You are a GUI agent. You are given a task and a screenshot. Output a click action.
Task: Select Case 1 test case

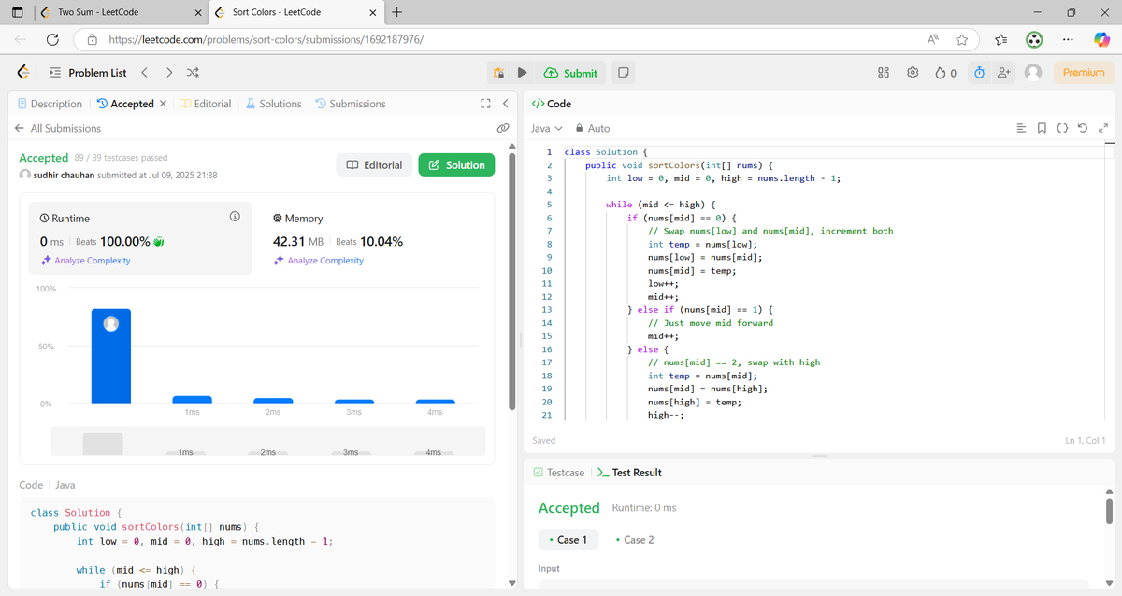point(568,540)
